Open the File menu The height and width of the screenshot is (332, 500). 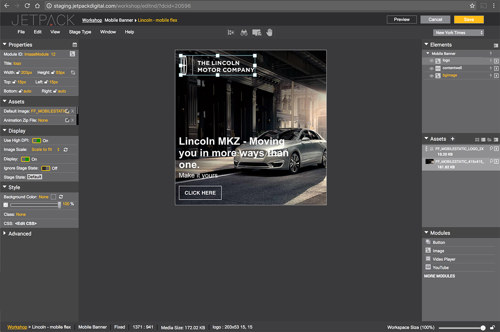21,32
